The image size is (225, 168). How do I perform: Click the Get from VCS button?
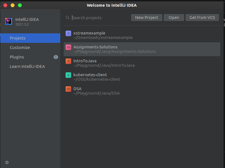click(202, 18)
